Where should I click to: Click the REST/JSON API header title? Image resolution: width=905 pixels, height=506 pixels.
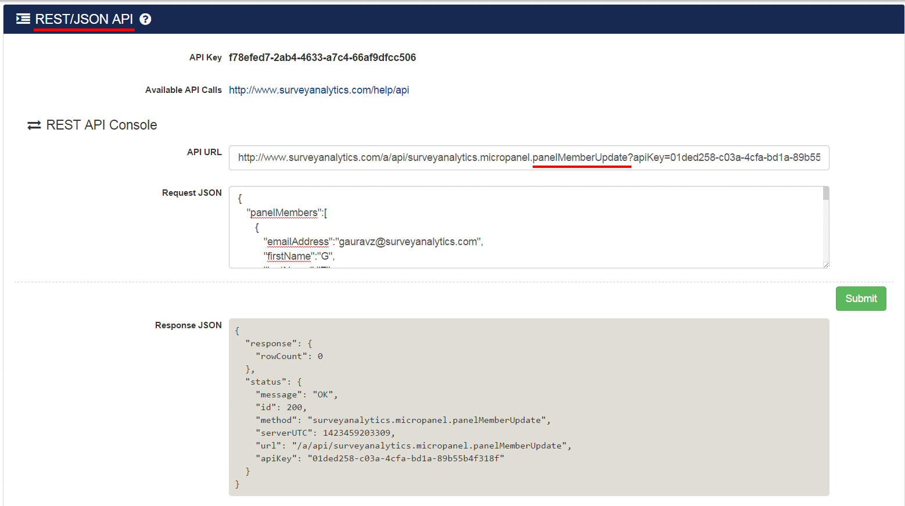tap(84, 19)
